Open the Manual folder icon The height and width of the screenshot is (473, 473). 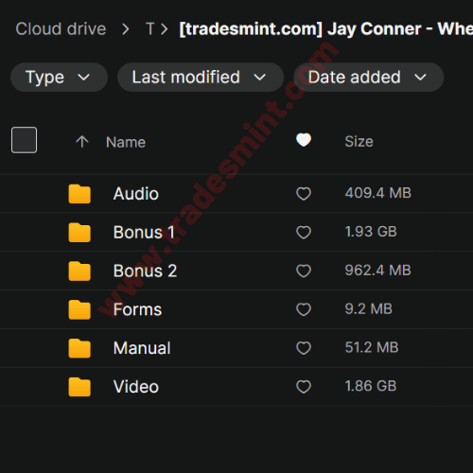79,348
